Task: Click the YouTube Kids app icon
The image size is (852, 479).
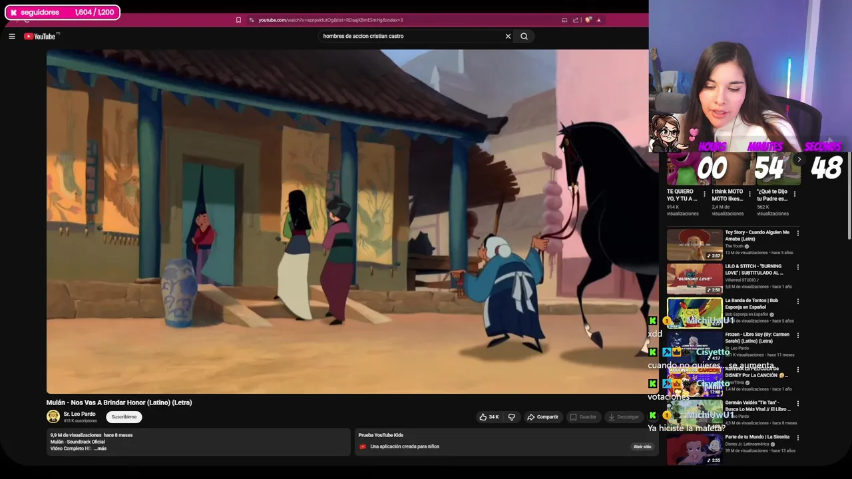Action: tap(363, 446)
